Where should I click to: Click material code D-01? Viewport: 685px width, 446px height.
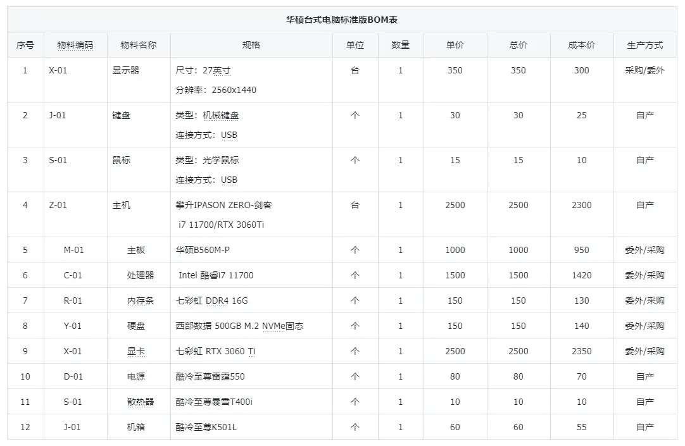tap(73, 376)
